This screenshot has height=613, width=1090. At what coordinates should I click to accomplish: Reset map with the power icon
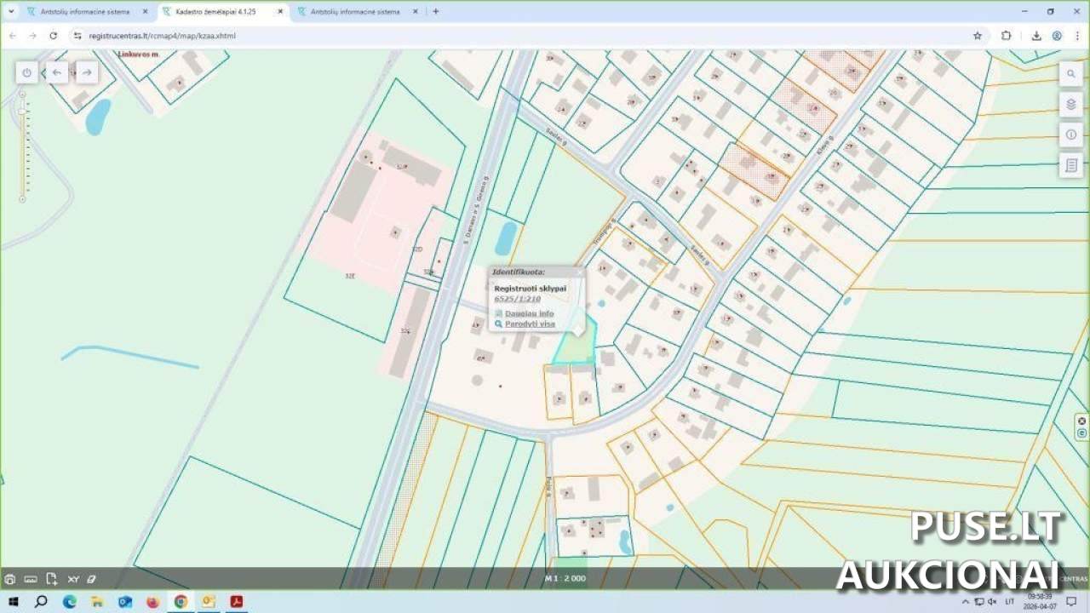[26, 72]
